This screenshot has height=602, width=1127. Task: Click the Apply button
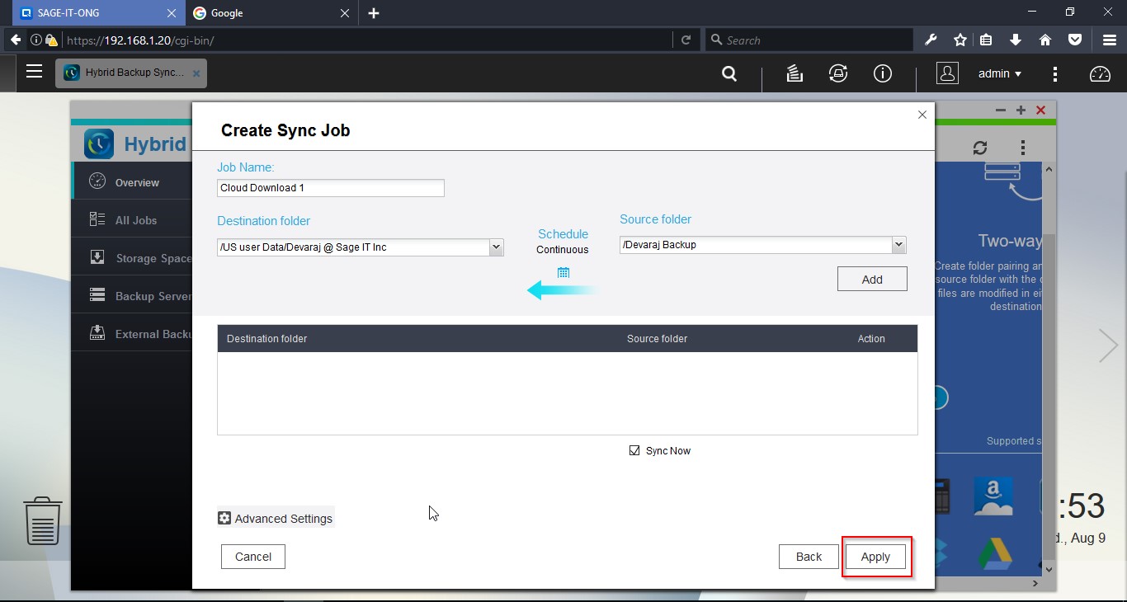click(875, 557)
